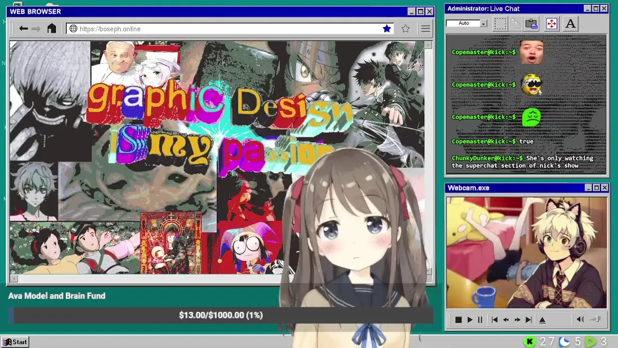Click the copy documents icon in Live Chat
Image resolution: width=618 pixels, height=348 pixels.
point(516,23)
